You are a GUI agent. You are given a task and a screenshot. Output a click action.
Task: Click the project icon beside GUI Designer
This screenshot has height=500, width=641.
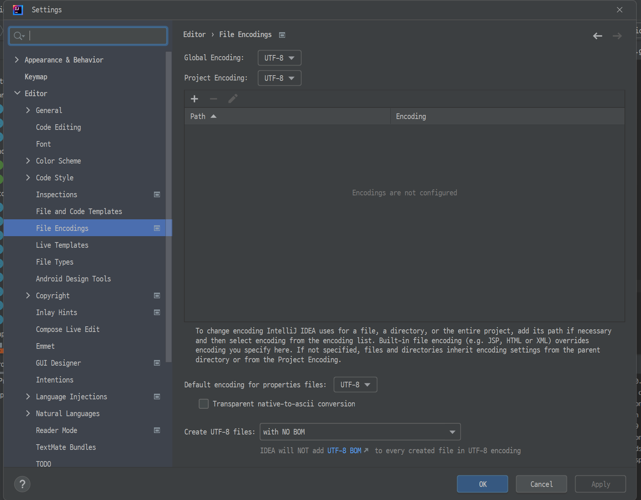point(157,363)
